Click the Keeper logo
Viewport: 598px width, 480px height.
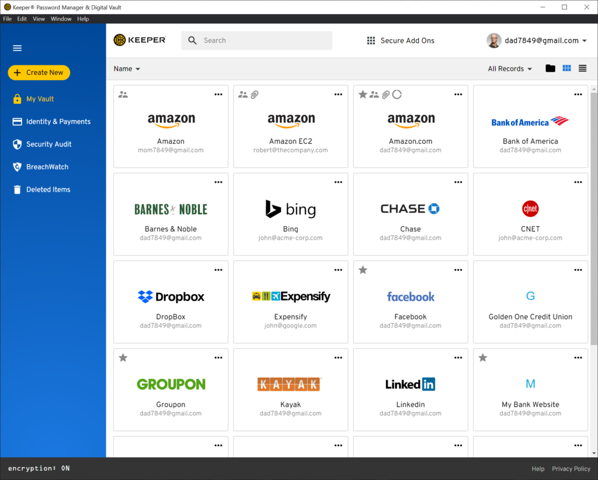click(140, 40)
